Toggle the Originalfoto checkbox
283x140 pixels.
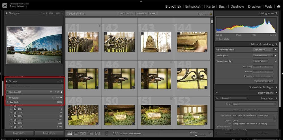(217, 39)
